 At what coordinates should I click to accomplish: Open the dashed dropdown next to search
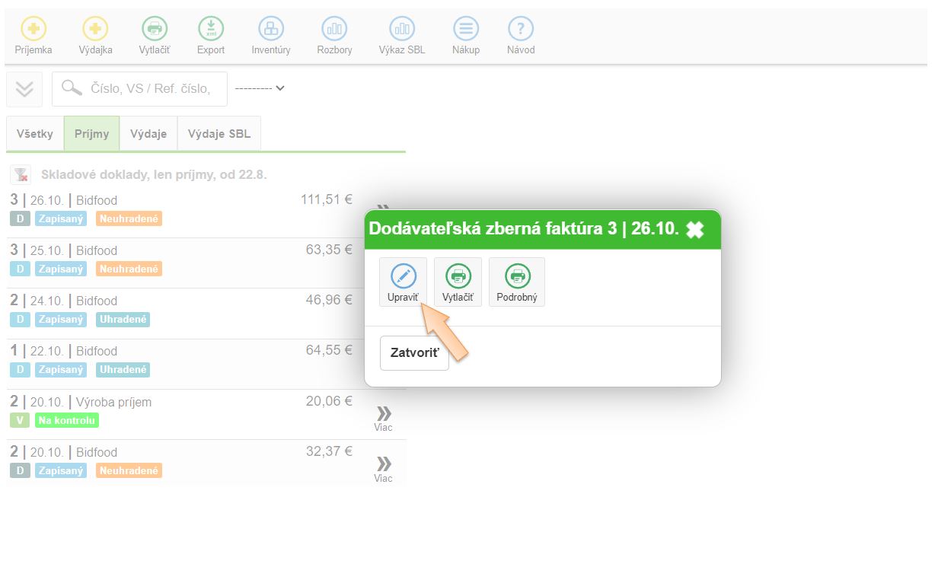(x=260, y=88)
